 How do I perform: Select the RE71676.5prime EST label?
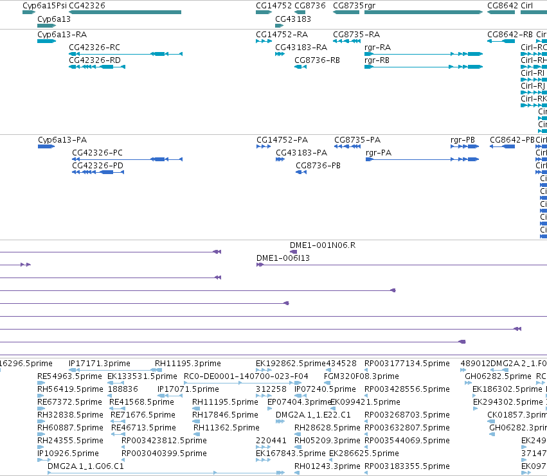click(143, 415)
